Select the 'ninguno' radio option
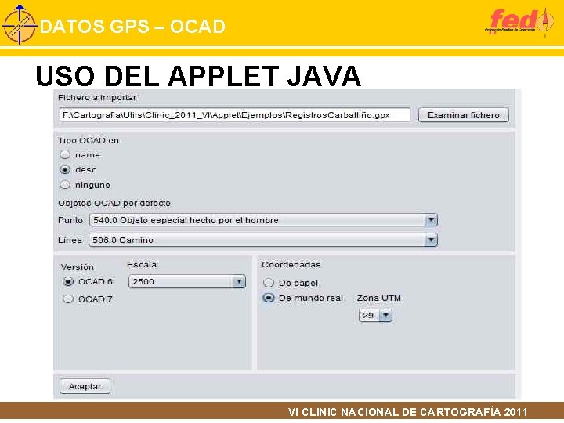This screenshot has width=564, height=423. click(x=65, y=185)
